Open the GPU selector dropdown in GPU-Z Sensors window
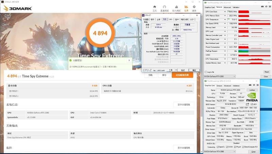 [x=220, y=76]
